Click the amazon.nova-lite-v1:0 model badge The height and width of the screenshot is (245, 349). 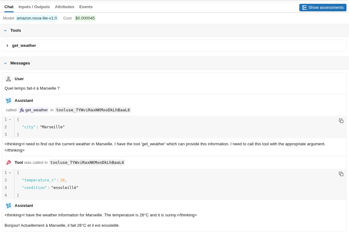coord(37,18)
